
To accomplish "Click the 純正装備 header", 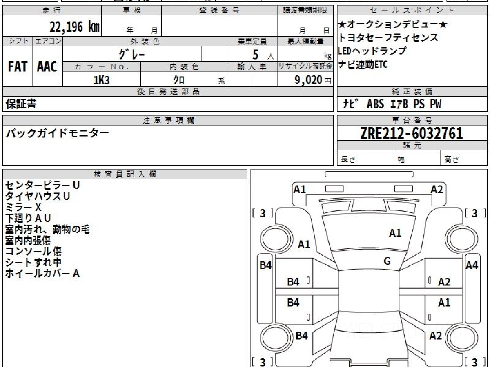I will click(x=412, y=92).
